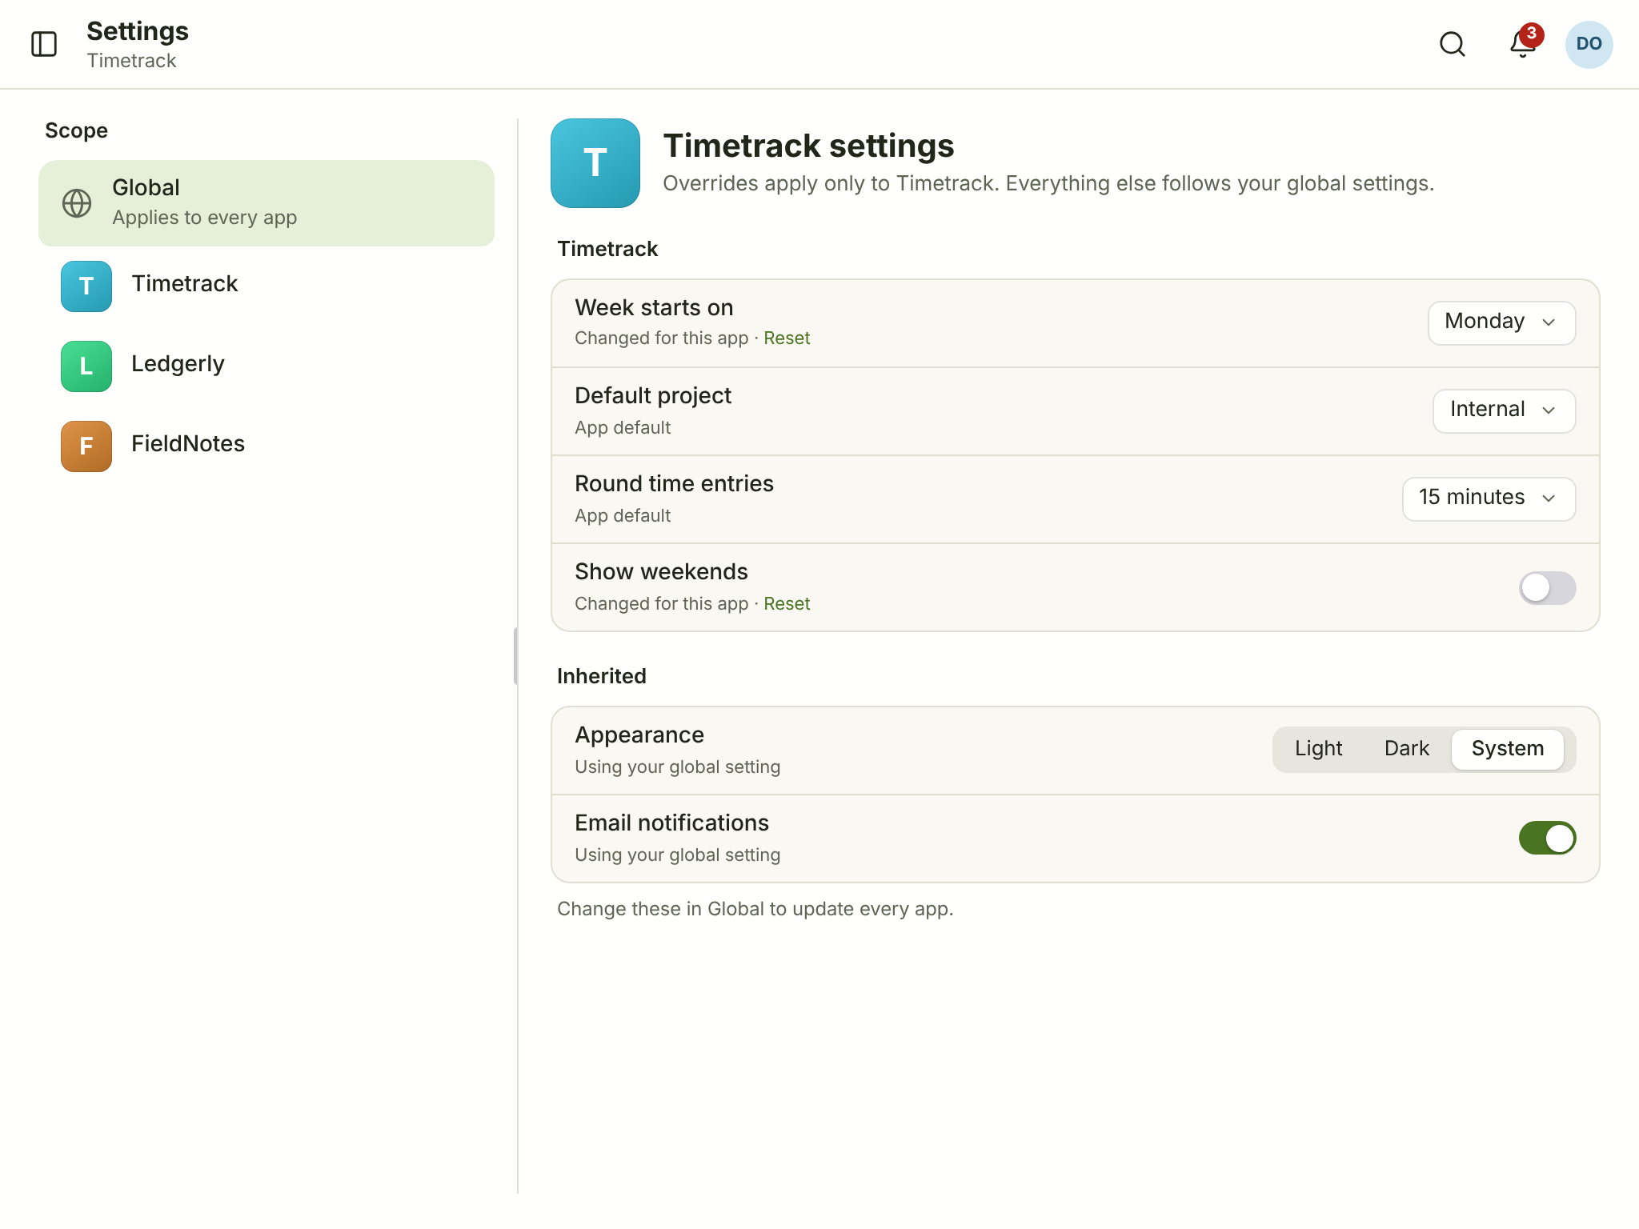Click FieldNotes' orange F icon
The width and height of the screenshot is (1639, 1229).
pyautogui.click(x=86, y=446)
